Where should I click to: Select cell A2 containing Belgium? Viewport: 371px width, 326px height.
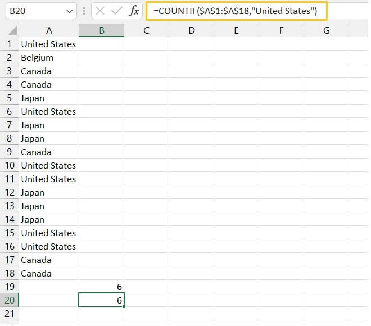click(49, 57)
